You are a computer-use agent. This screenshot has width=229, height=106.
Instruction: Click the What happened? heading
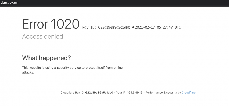(47, 58)
